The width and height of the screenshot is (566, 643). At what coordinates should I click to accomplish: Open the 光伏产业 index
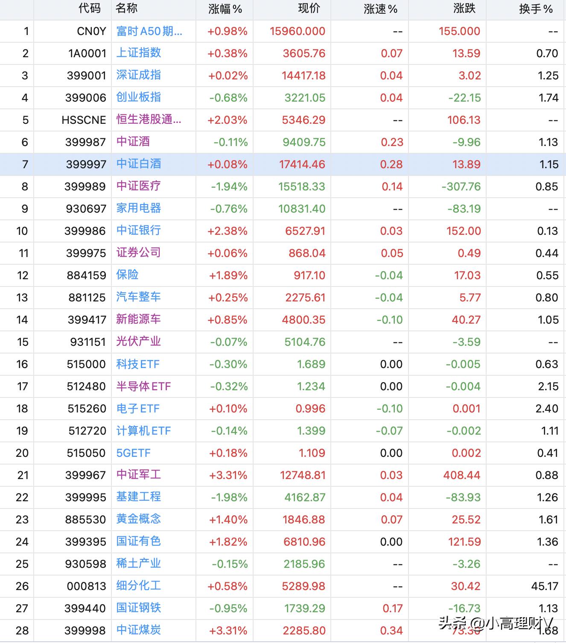click(139, 342)
